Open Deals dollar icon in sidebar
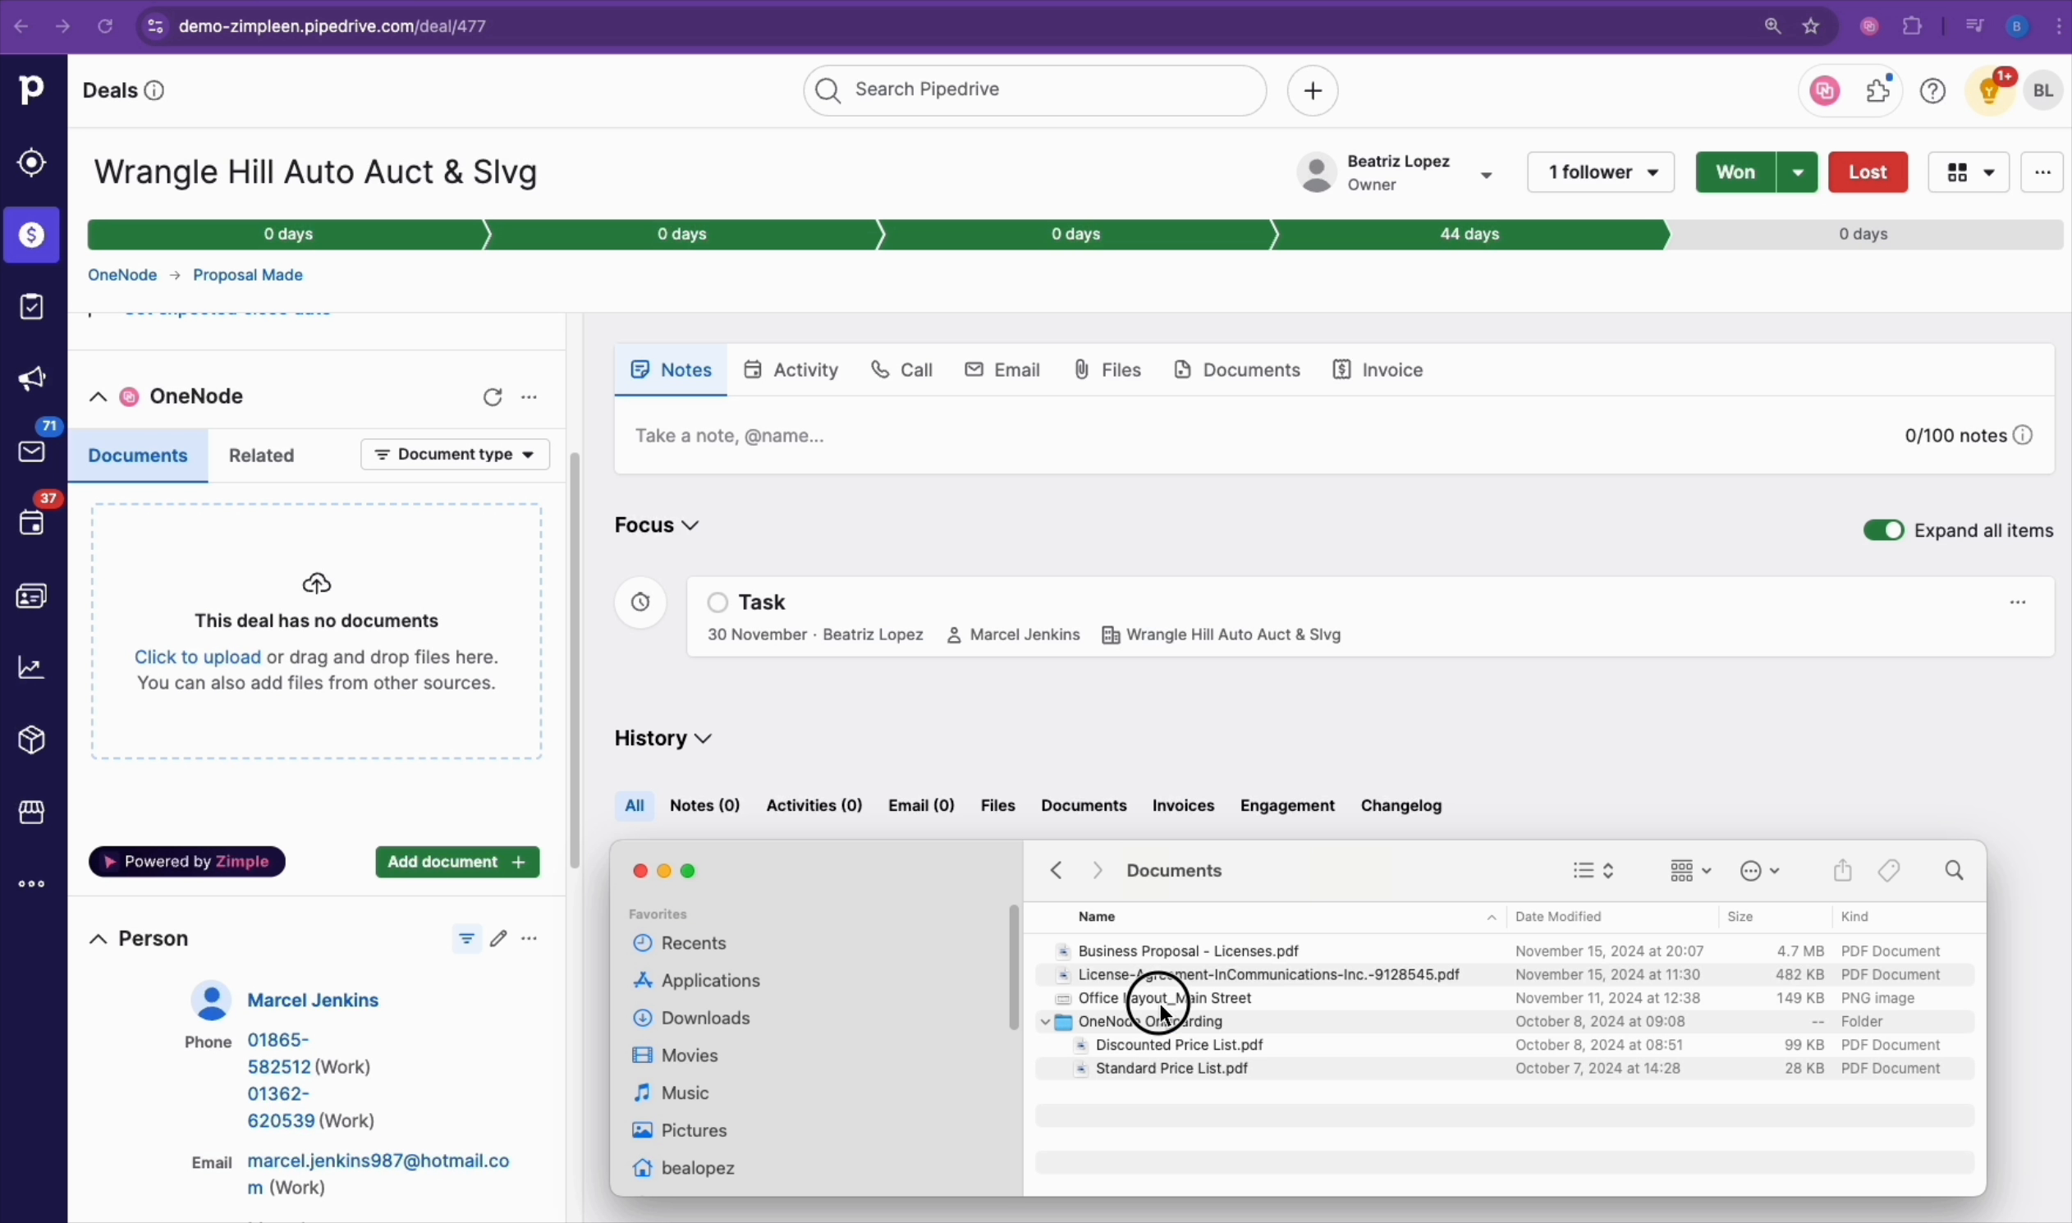Screen dimensions: 2072x1223 coord(31,236)
